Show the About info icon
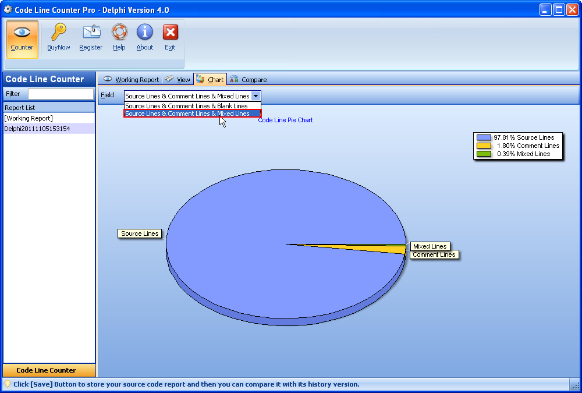Viewport: 582px width, 393px height. (x=144, y=33)
